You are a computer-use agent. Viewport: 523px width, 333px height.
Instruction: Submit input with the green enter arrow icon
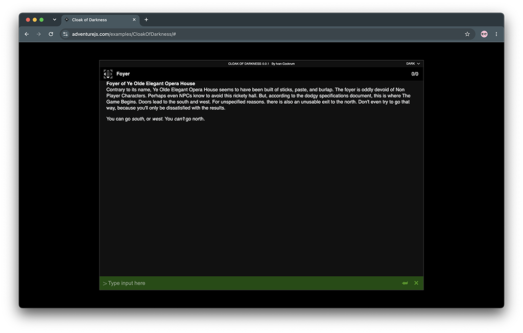(x=405, y=283)
